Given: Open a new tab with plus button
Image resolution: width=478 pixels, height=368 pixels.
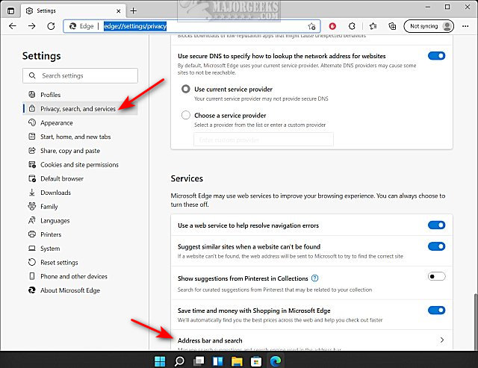Looking at the screenshot, I should (x=133, y=11).
